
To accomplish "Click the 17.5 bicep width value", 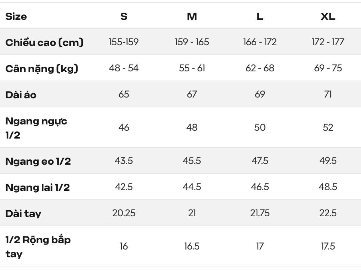I will [x=328, y=246].
